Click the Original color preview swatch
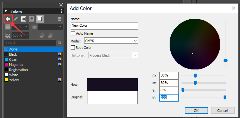 [x=112, y=97]
